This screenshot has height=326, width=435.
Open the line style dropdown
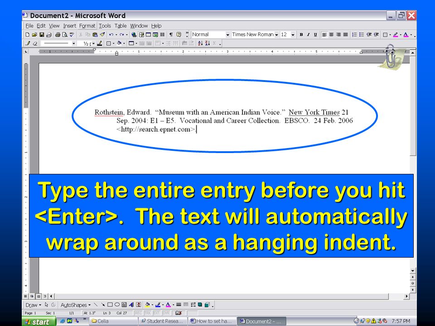coord(73,43)
